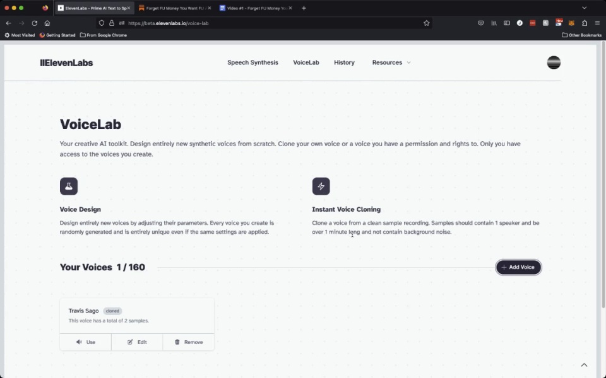Expand the list all tabs chevron
606x378 pixels.
point(585,8)
